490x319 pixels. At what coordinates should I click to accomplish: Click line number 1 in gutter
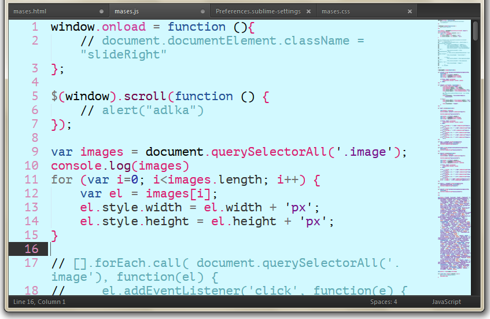tap(35, 27)
